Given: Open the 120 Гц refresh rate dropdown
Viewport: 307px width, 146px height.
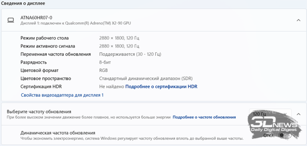Looking at the screenshot, I should pos(270,114).
